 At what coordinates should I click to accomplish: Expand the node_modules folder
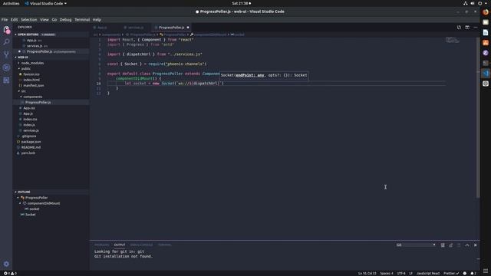(x=32, y=63)
